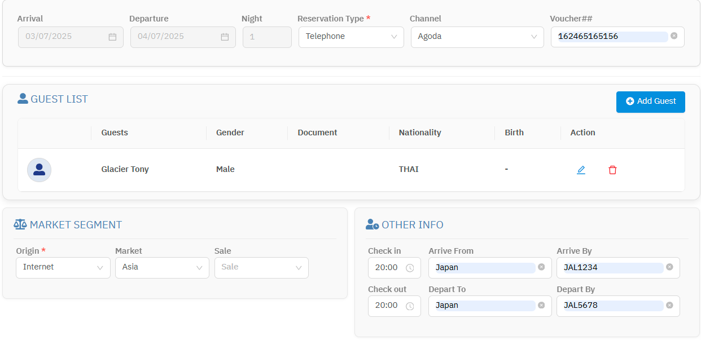701x340 pixels.
Task: Click the Arrive By input containing JAL1234
Action: coord(608,267)
